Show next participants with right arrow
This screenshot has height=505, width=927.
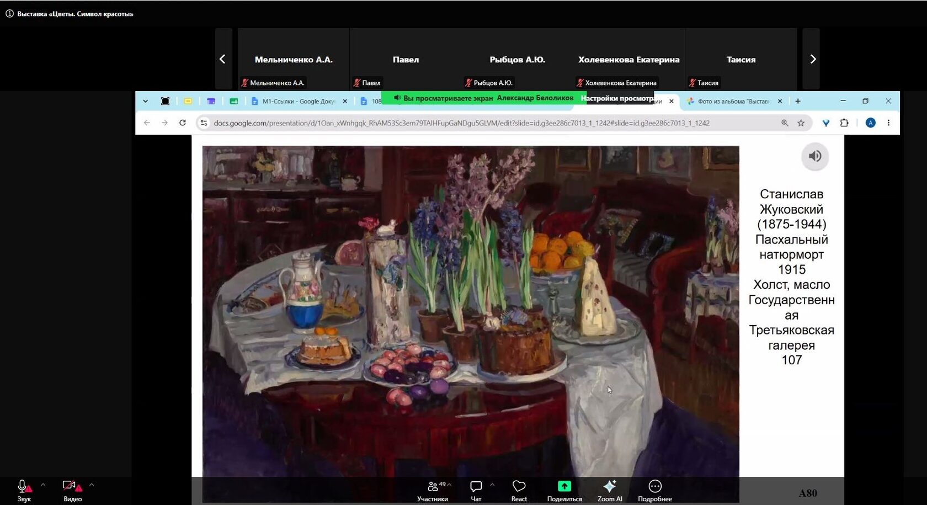coord(812,59)
